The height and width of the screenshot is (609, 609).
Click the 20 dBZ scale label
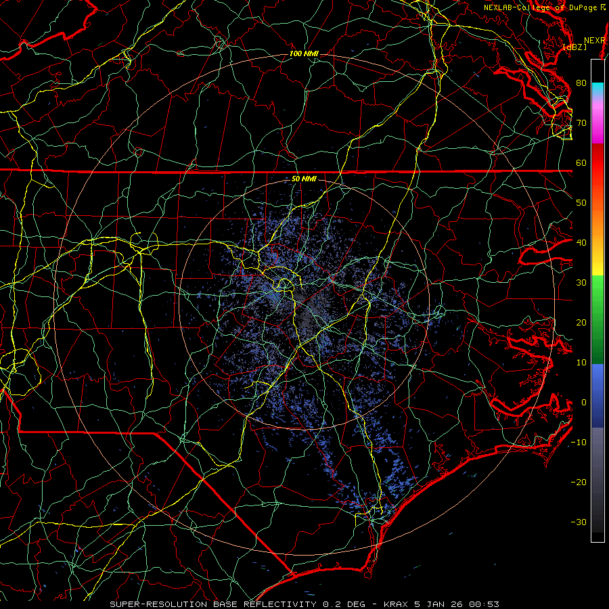pyautogui.click(x=581, y=323)
